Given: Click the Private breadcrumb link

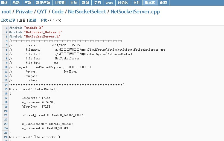Looking at the screenshot, I should click(24, 12).
